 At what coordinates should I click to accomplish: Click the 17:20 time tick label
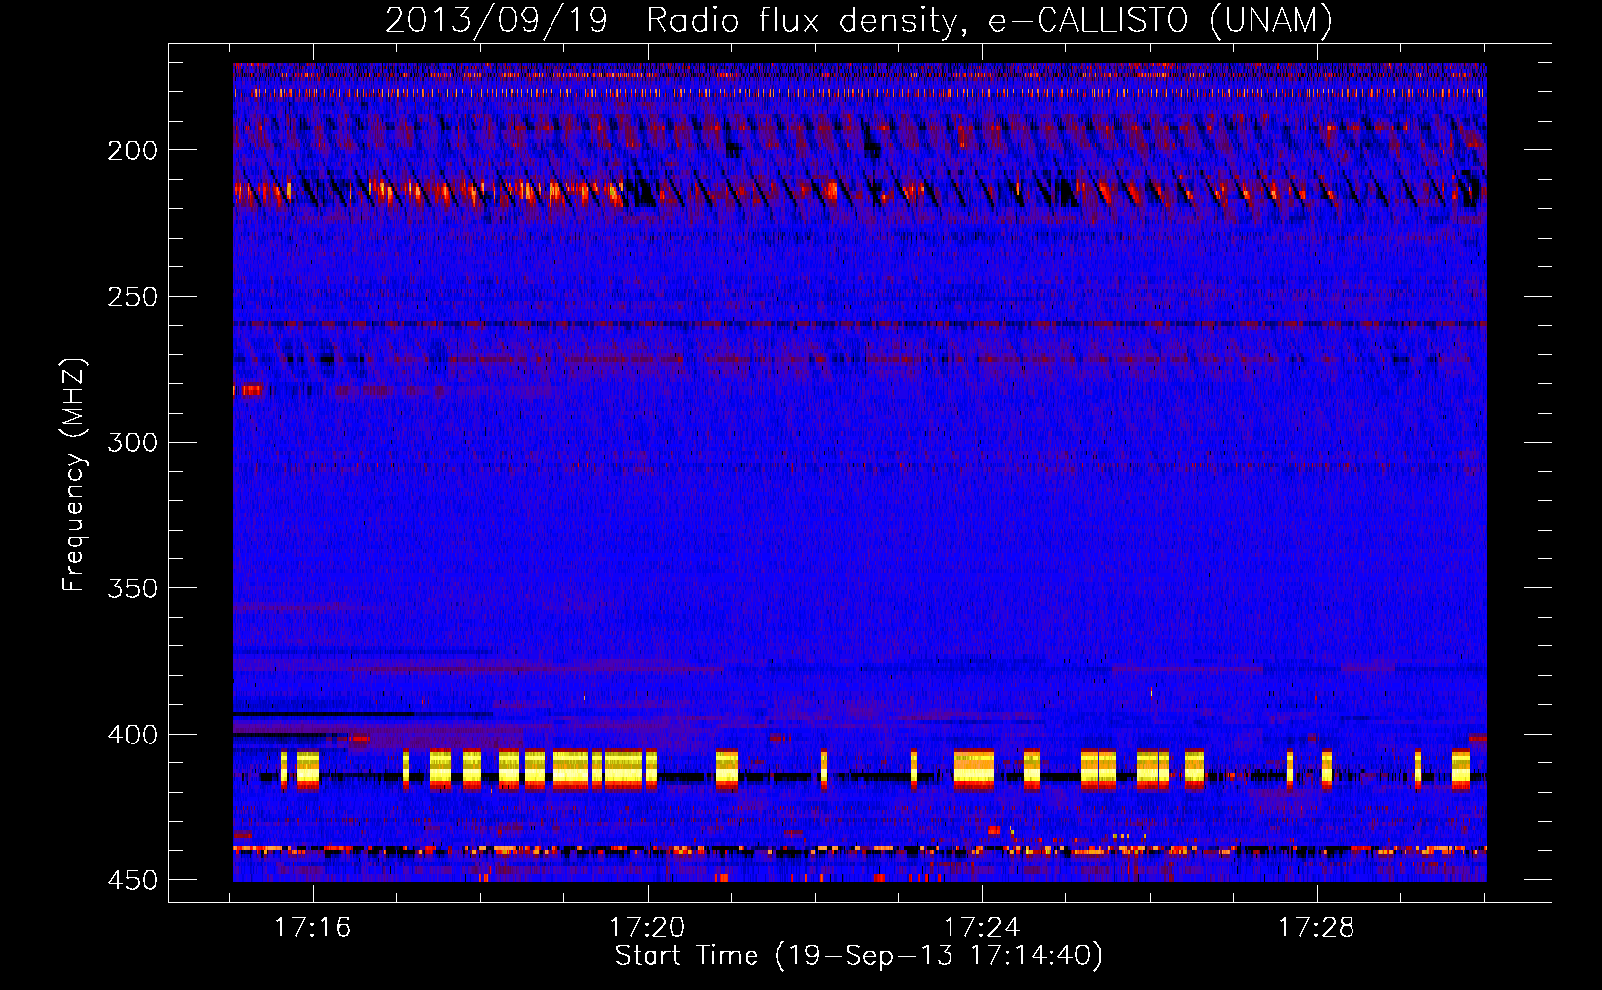click(648, 928)
